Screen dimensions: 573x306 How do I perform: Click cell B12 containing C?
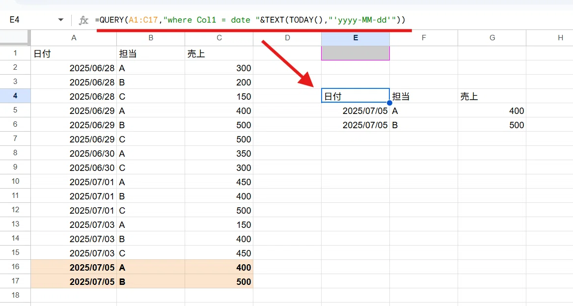[151, 210]
